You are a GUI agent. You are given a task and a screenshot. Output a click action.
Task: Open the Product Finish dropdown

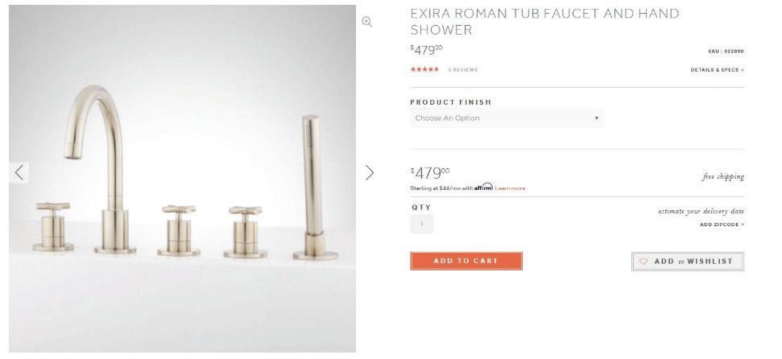pos(507,118)
